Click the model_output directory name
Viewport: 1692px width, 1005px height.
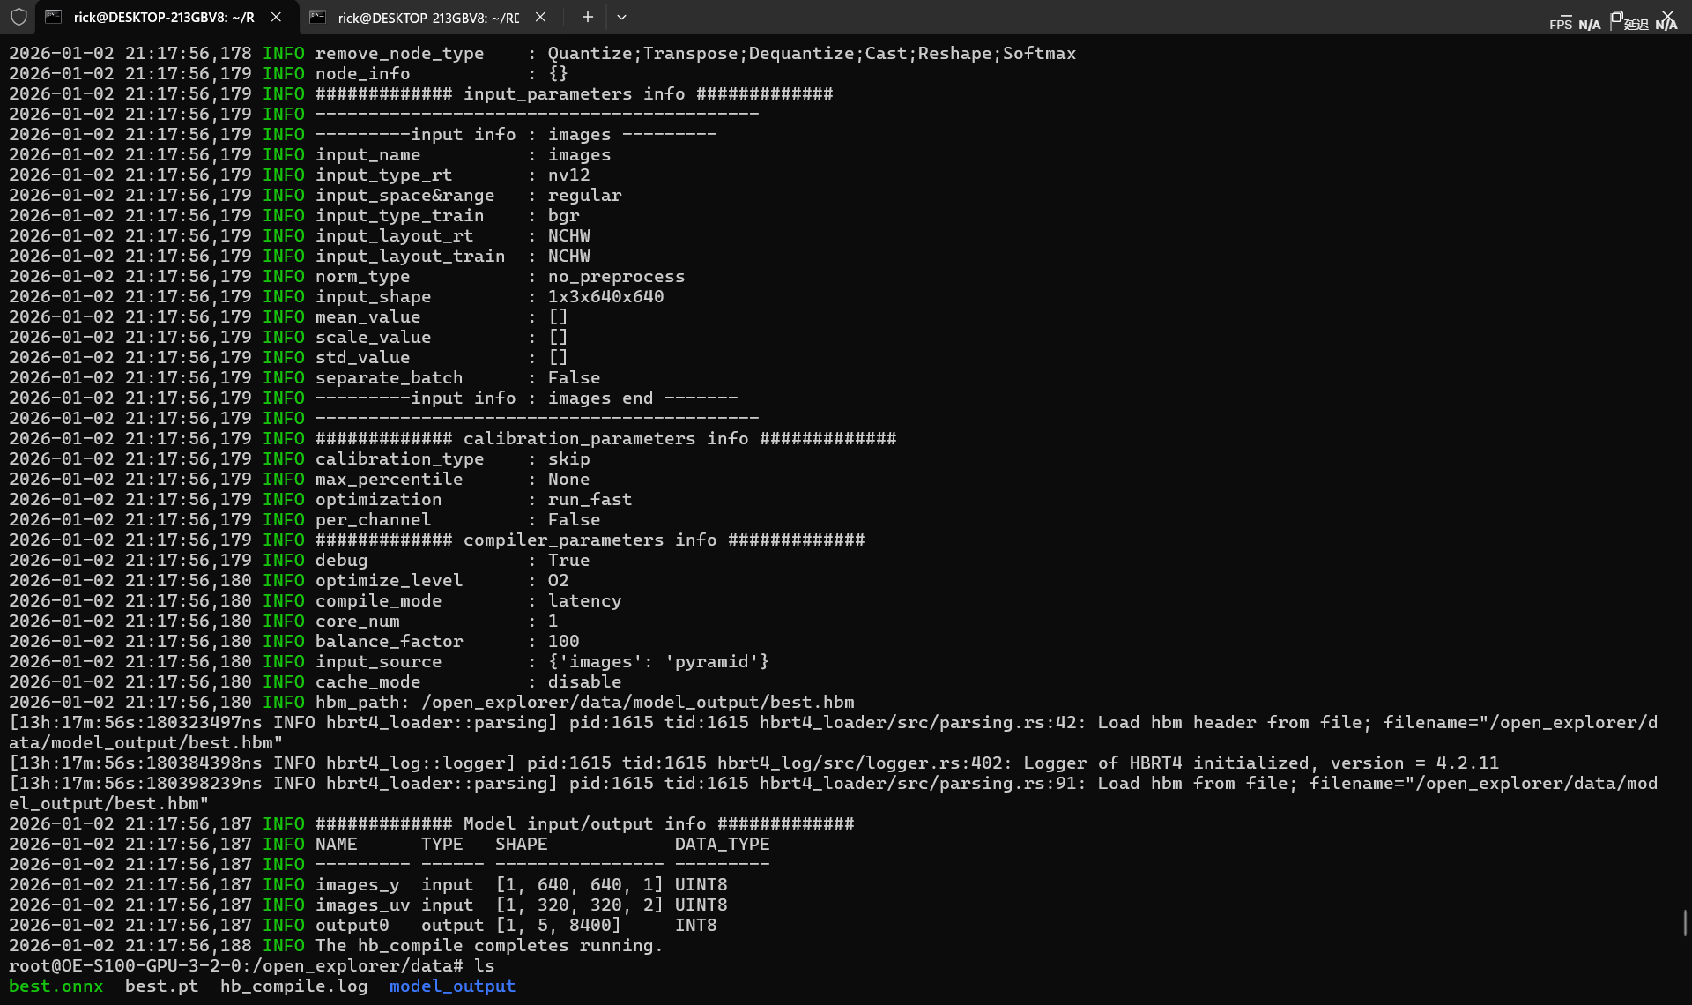[452, 986]
